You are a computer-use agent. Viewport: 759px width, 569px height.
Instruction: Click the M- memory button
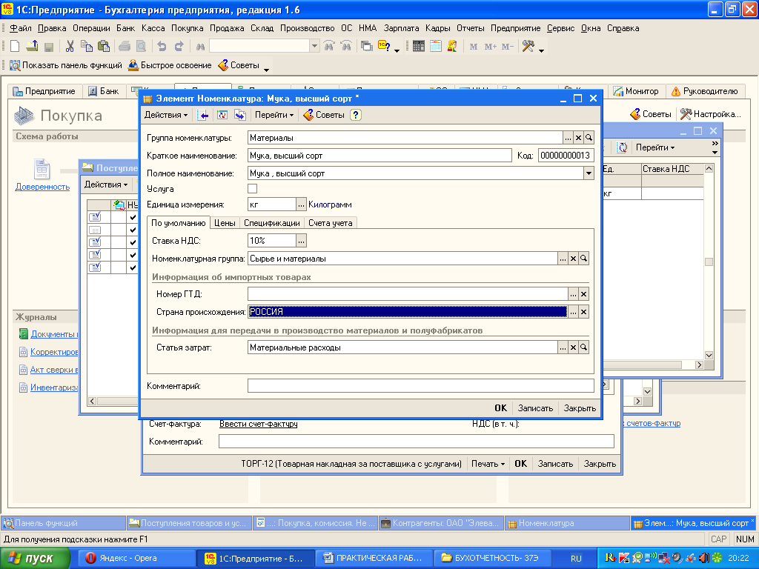coord(507,47)
